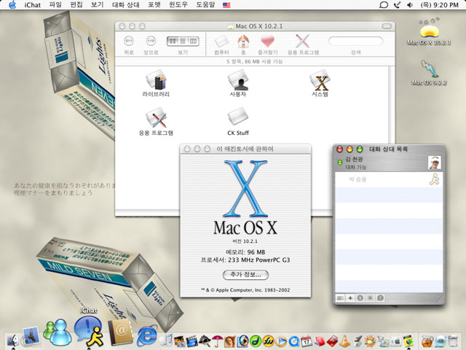Switch Finder to icon view mode
Image resolution: width=466 pixels, height=350 pixels.
[x=172, y=41]
